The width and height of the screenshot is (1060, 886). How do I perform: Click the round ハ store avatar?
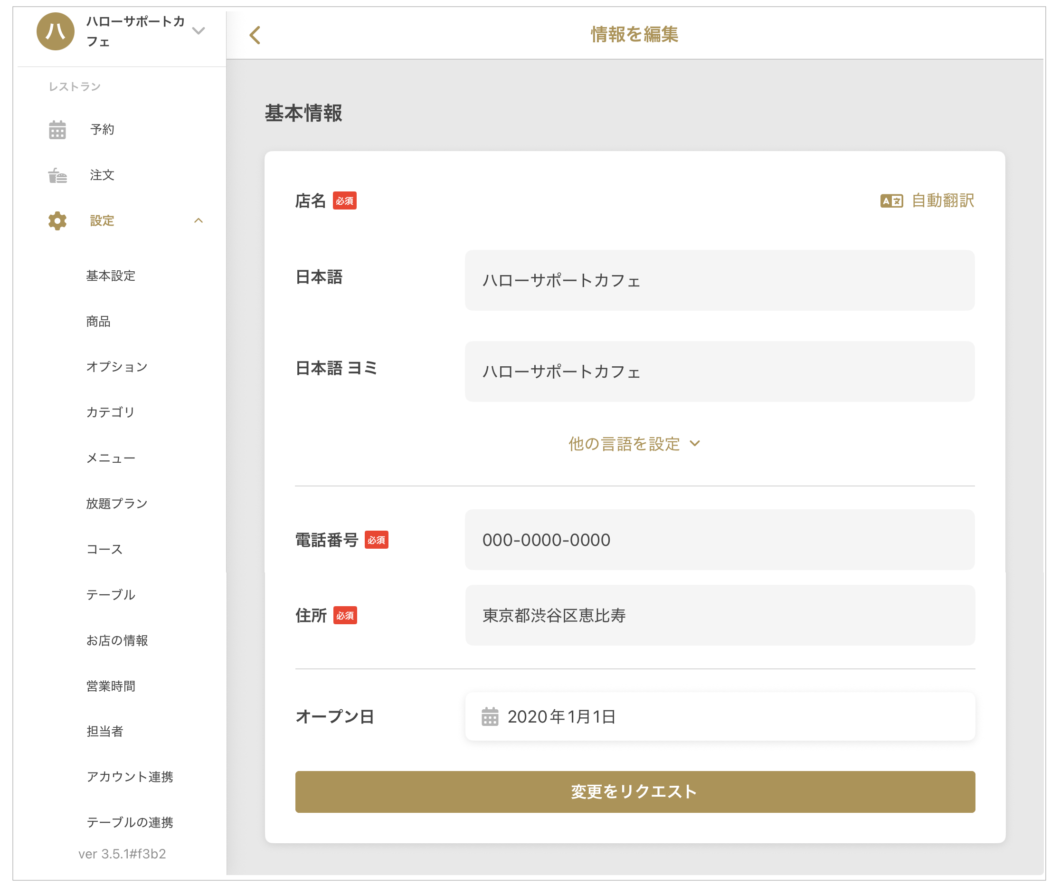55,31
